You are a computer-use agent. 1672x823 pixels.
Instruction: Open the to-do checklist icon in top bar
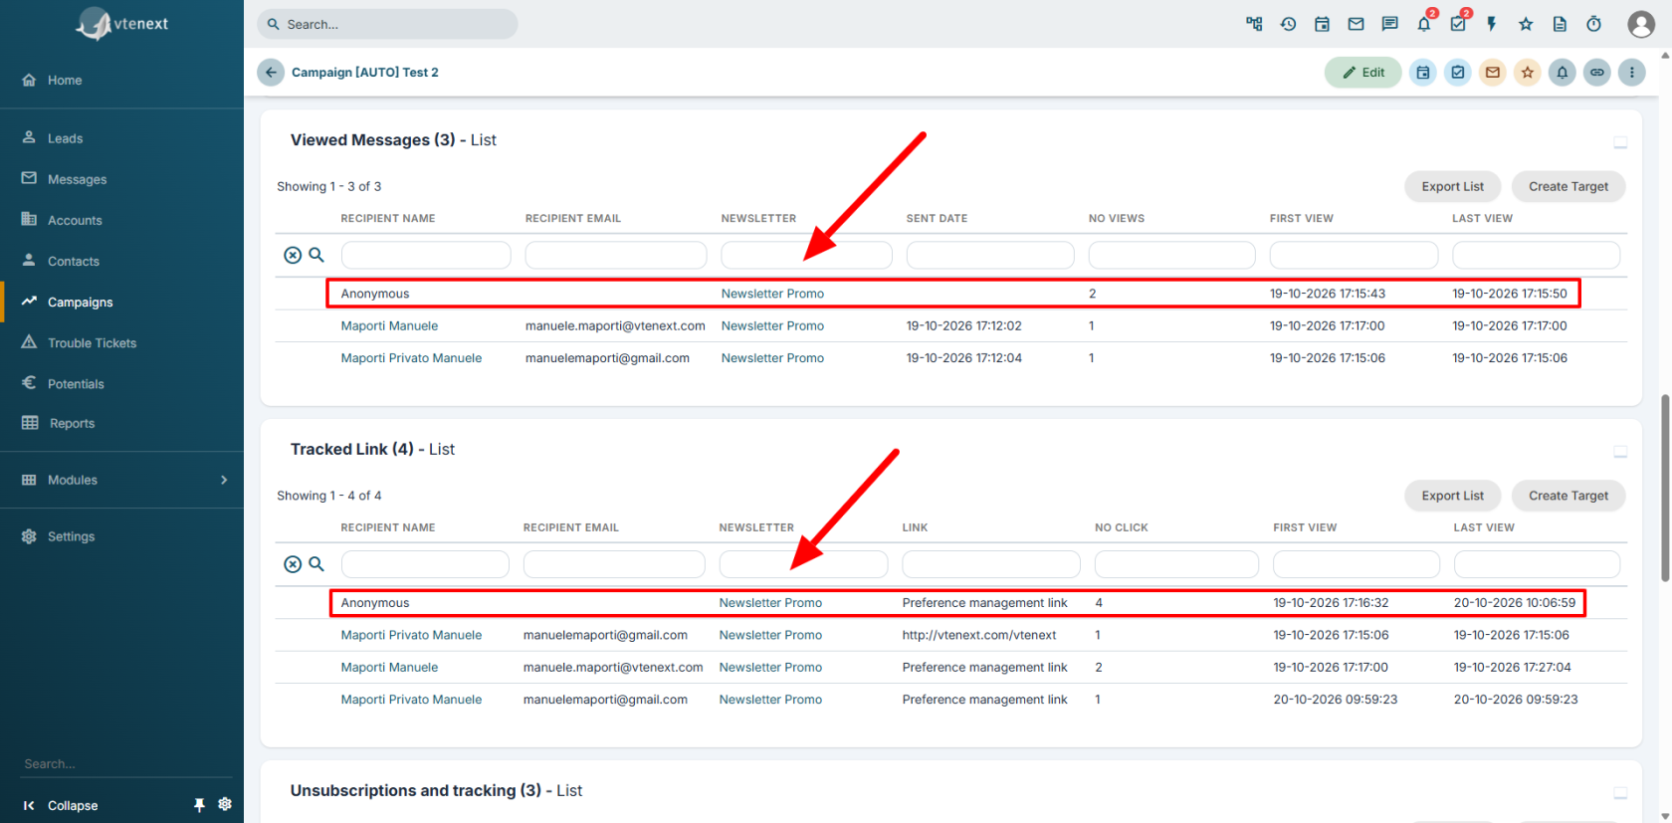point(1457,24)
